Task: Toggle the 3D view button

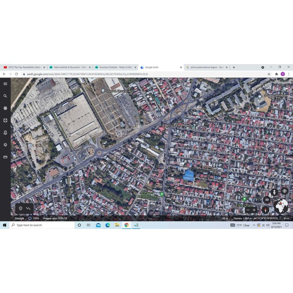Action: click(x=267, y=200)
